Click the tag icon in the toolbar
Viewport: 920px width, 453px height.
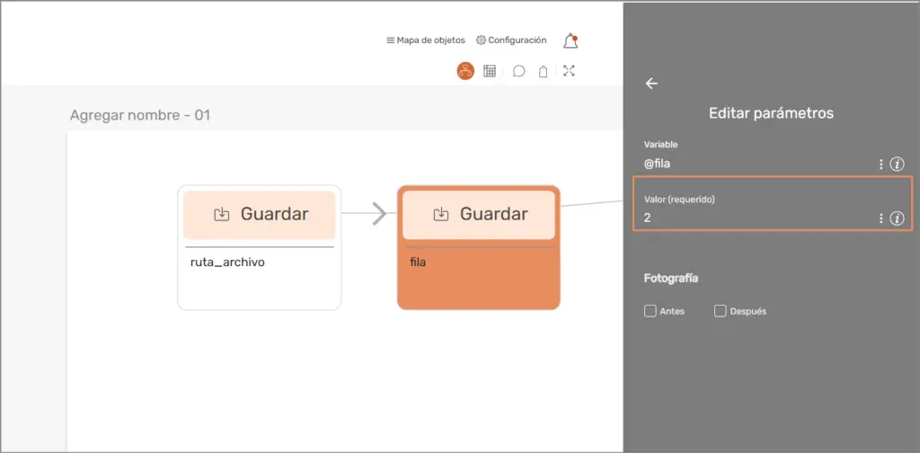[543, 71]
